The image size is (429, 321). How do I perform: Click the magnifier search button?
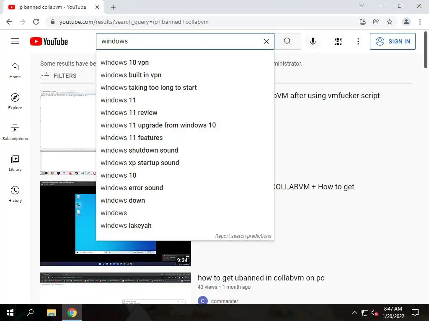(287, 41)
